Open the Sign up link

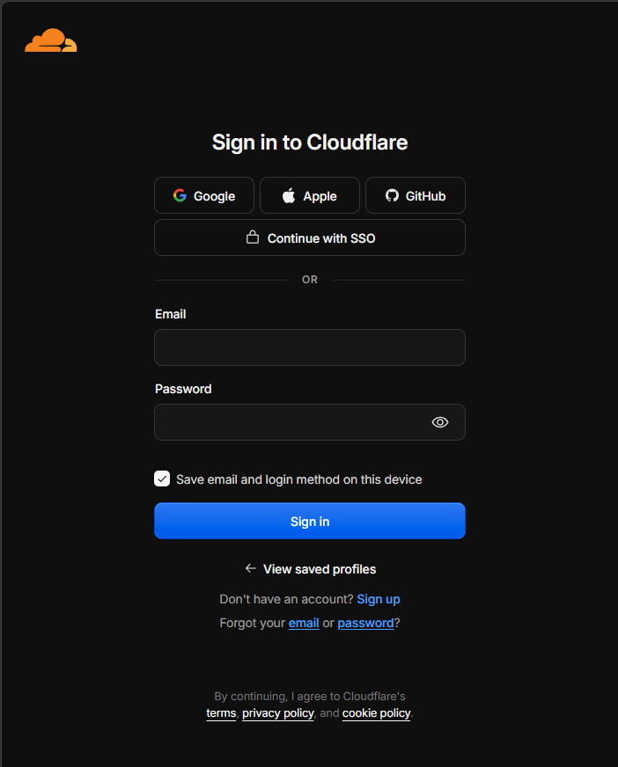pyautogui.click(x=379, y=599)
